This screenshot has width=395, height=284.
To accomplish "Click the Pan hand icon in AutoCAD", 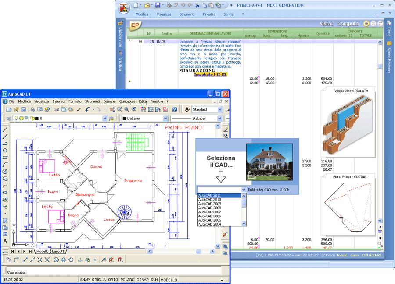I will tap(112, 109).
